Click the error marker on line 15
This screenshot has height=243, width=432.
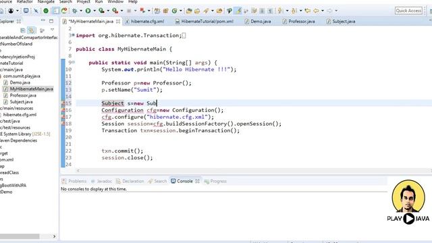(x=63, y=103)
